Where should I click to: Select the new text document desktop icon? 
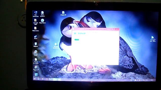pos(36,61)
